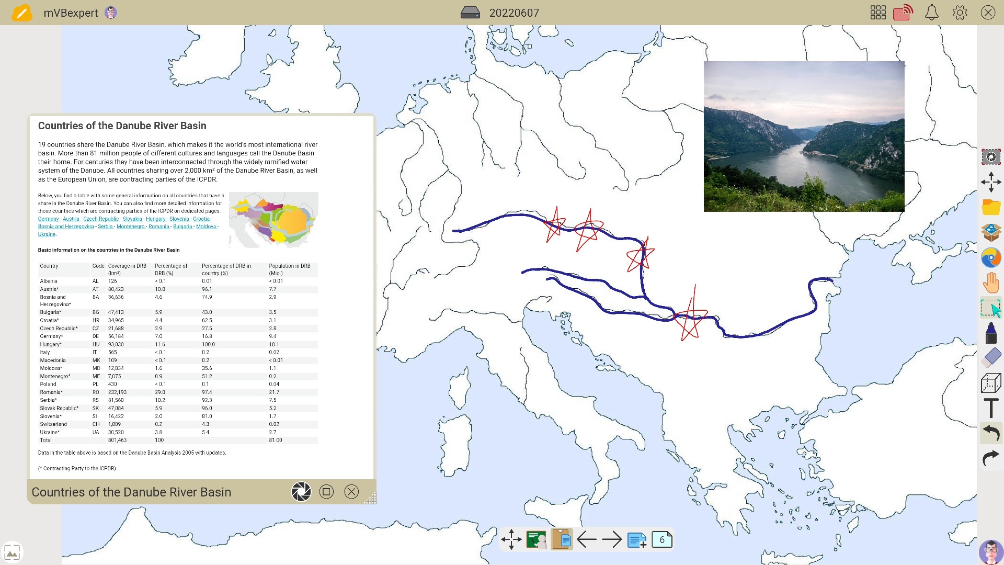Open the Hungary link

coord(155,219)
